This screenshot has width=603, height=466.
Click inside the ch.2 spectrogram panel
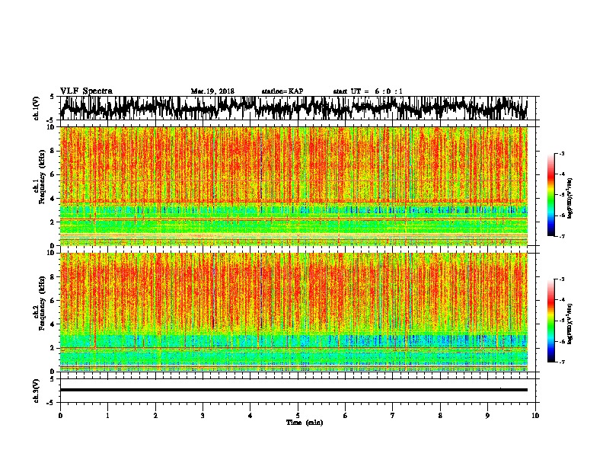pyautogui.click(x=294, y=312)
